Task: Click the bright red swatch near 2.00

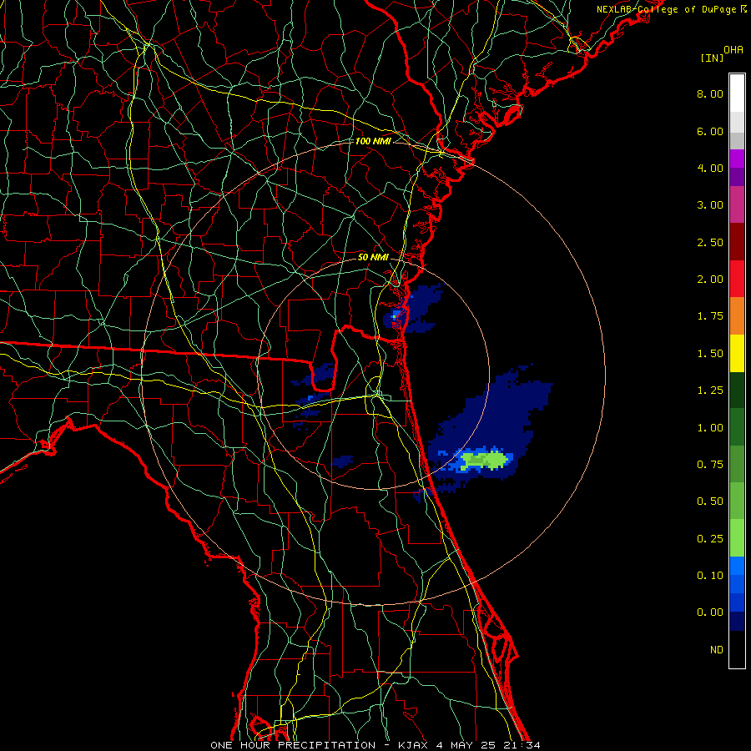Action: [737, 279]
